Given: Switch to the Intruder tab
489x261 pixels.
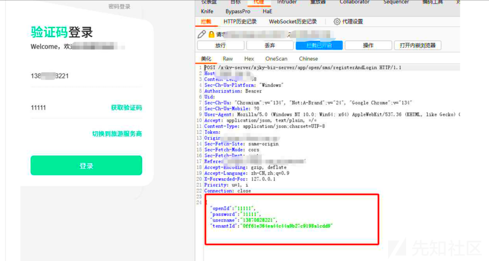Looking at the screenshot, I should click(x=287, y=2).
